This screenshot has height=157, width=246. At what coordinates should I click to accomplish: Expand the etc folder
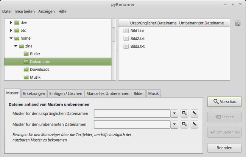click(x=11, y=30)
